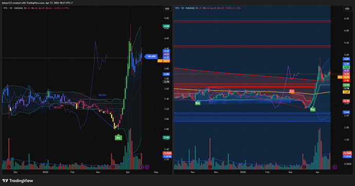355x186 pixels.
Task: Click the blue 2.64 price label on right chart
Action: click(347, 112)
